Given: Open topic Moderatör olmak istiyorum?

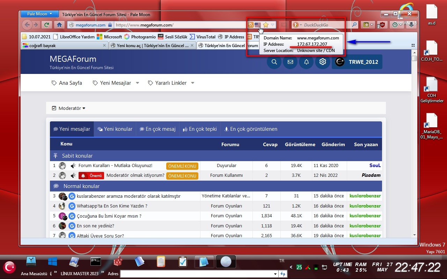Looking at the screenshot, I should pos(135,175).
